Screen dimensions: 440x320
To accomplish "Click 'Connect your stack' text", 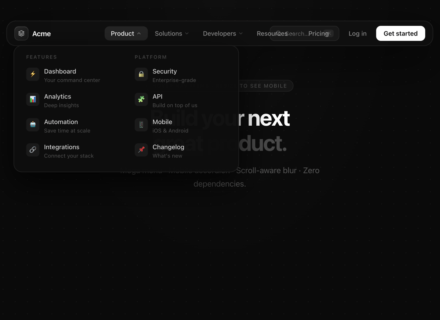I will coord(69,156).
